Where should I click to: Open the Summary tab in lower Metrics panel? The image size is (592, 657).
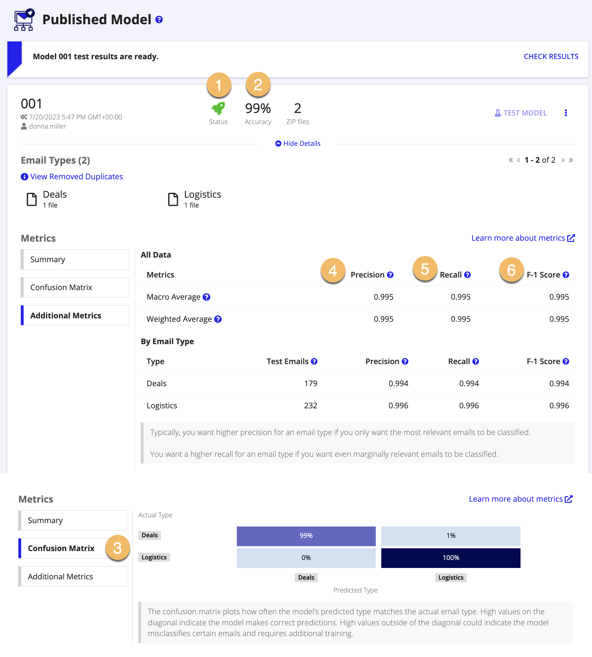(72, 520)
